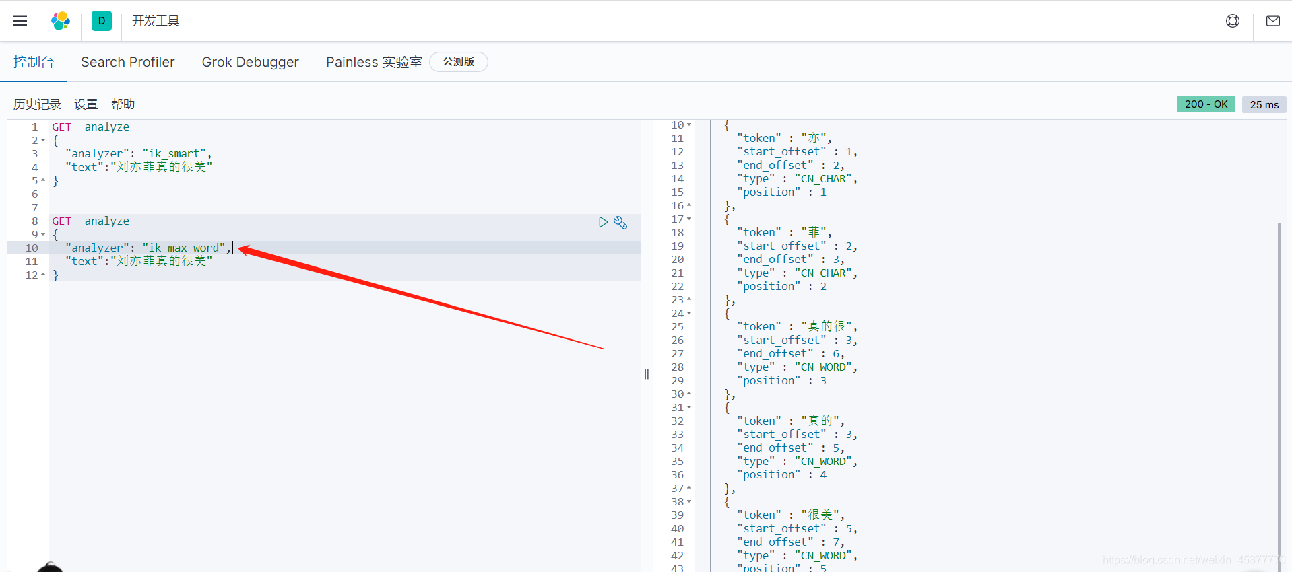Toggle the output fold marker at line 23

(x=689, y=299)
